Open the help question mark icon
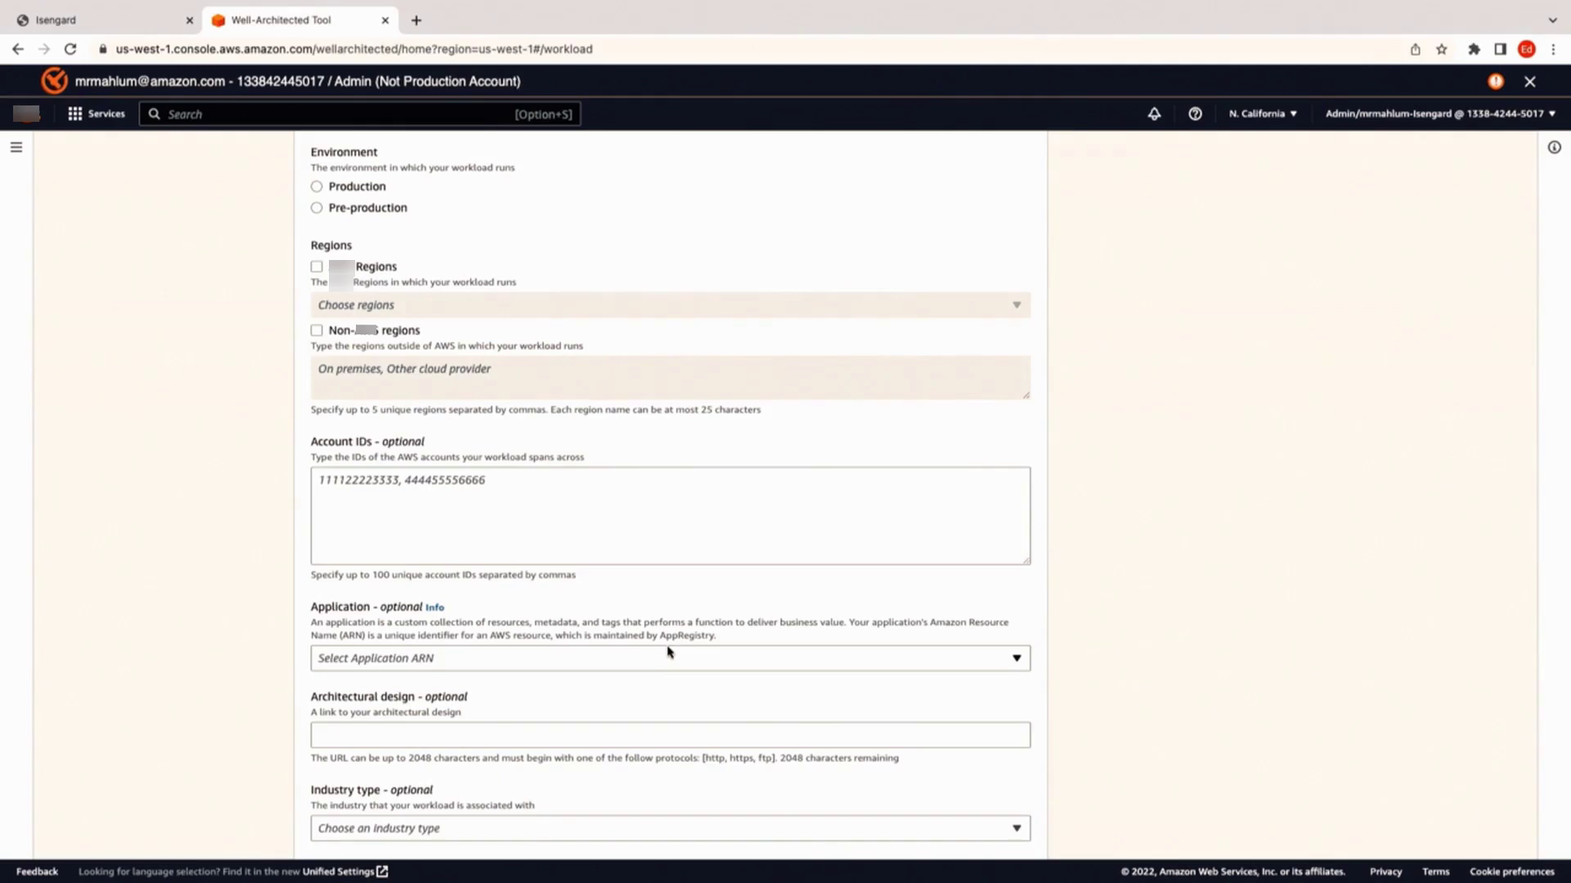 click(1195, 114)
